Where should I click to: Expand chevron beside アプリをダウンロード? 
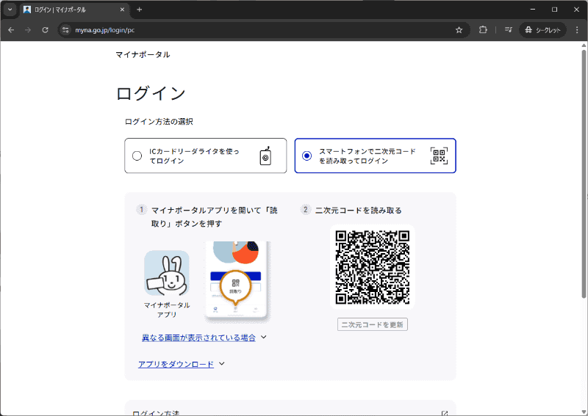pos(222,364)
